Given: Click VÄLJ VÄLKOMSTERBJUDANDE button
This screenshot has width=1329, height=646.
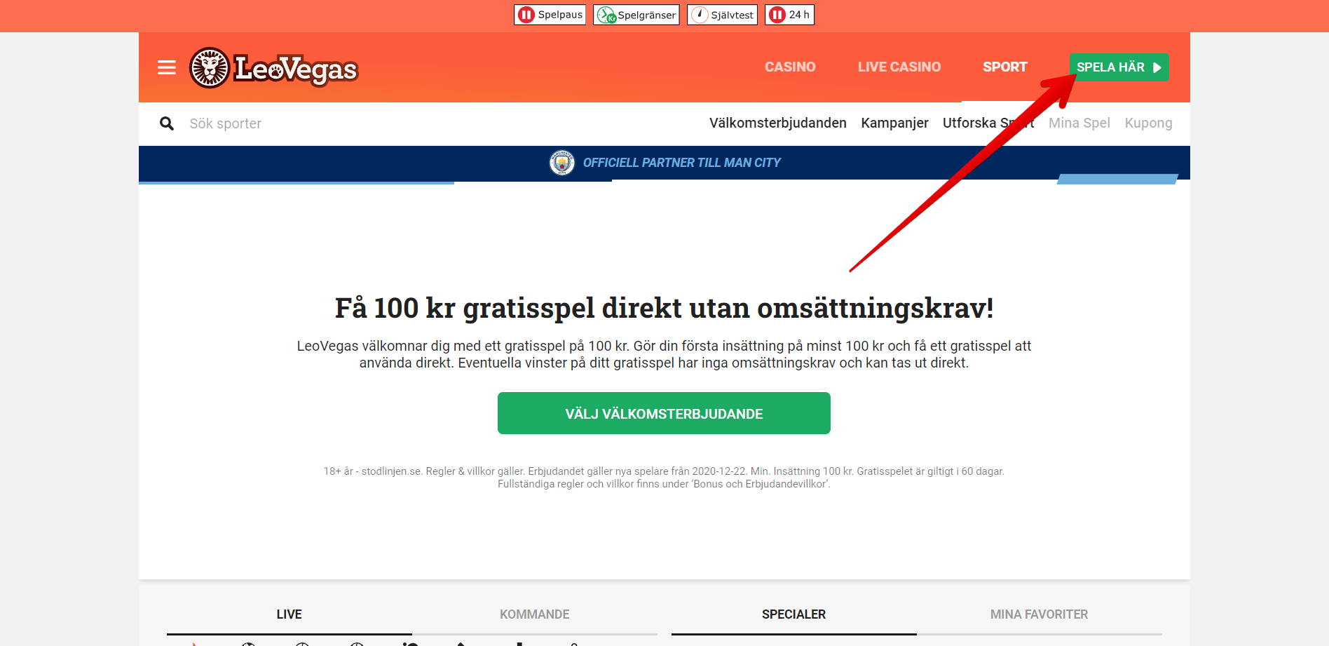Looking at the screenshot, I should (x=664, y=413).
